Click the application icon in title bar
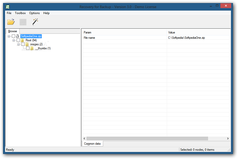238x159 pixels. (x=8, y=7)
